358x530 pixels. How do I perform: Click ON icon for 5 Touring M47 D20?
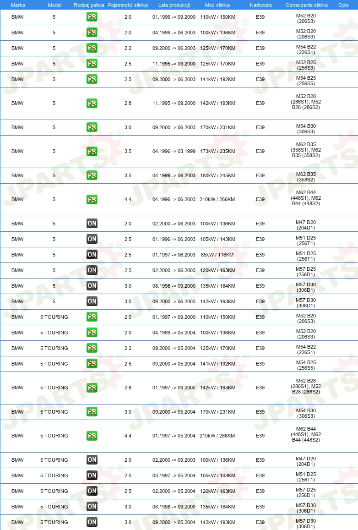click(x=92, y=460)
